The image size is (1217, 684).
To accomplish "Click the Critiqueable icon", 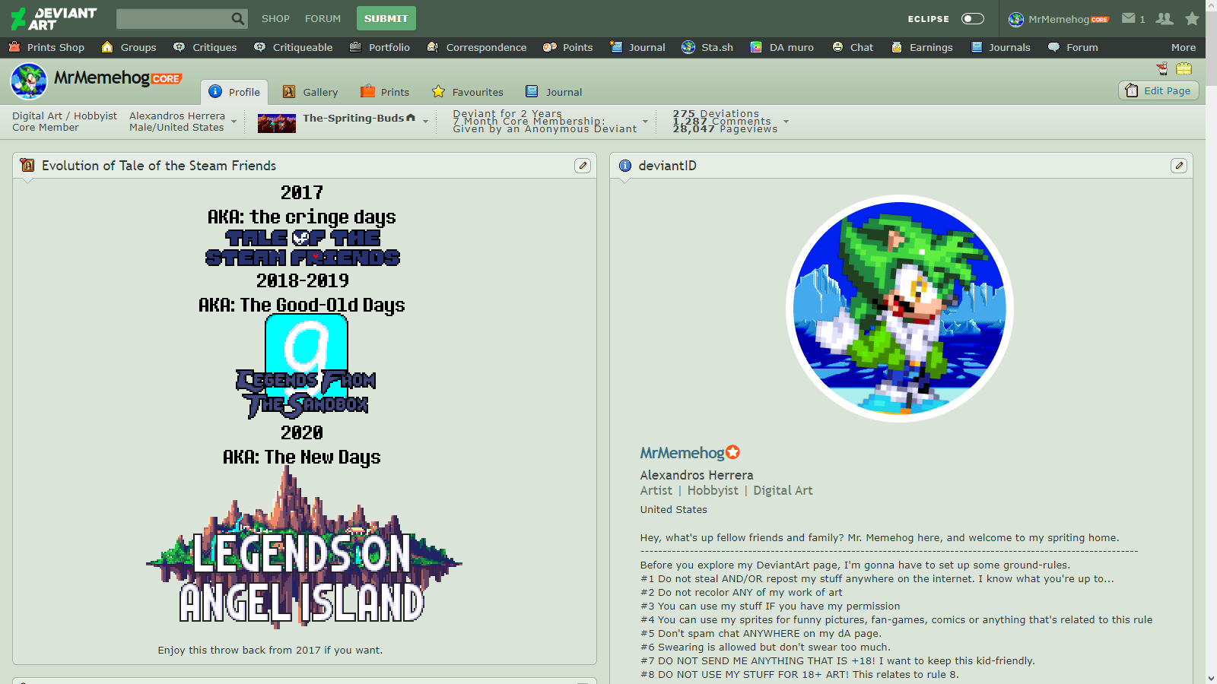I will pos(259,47).
